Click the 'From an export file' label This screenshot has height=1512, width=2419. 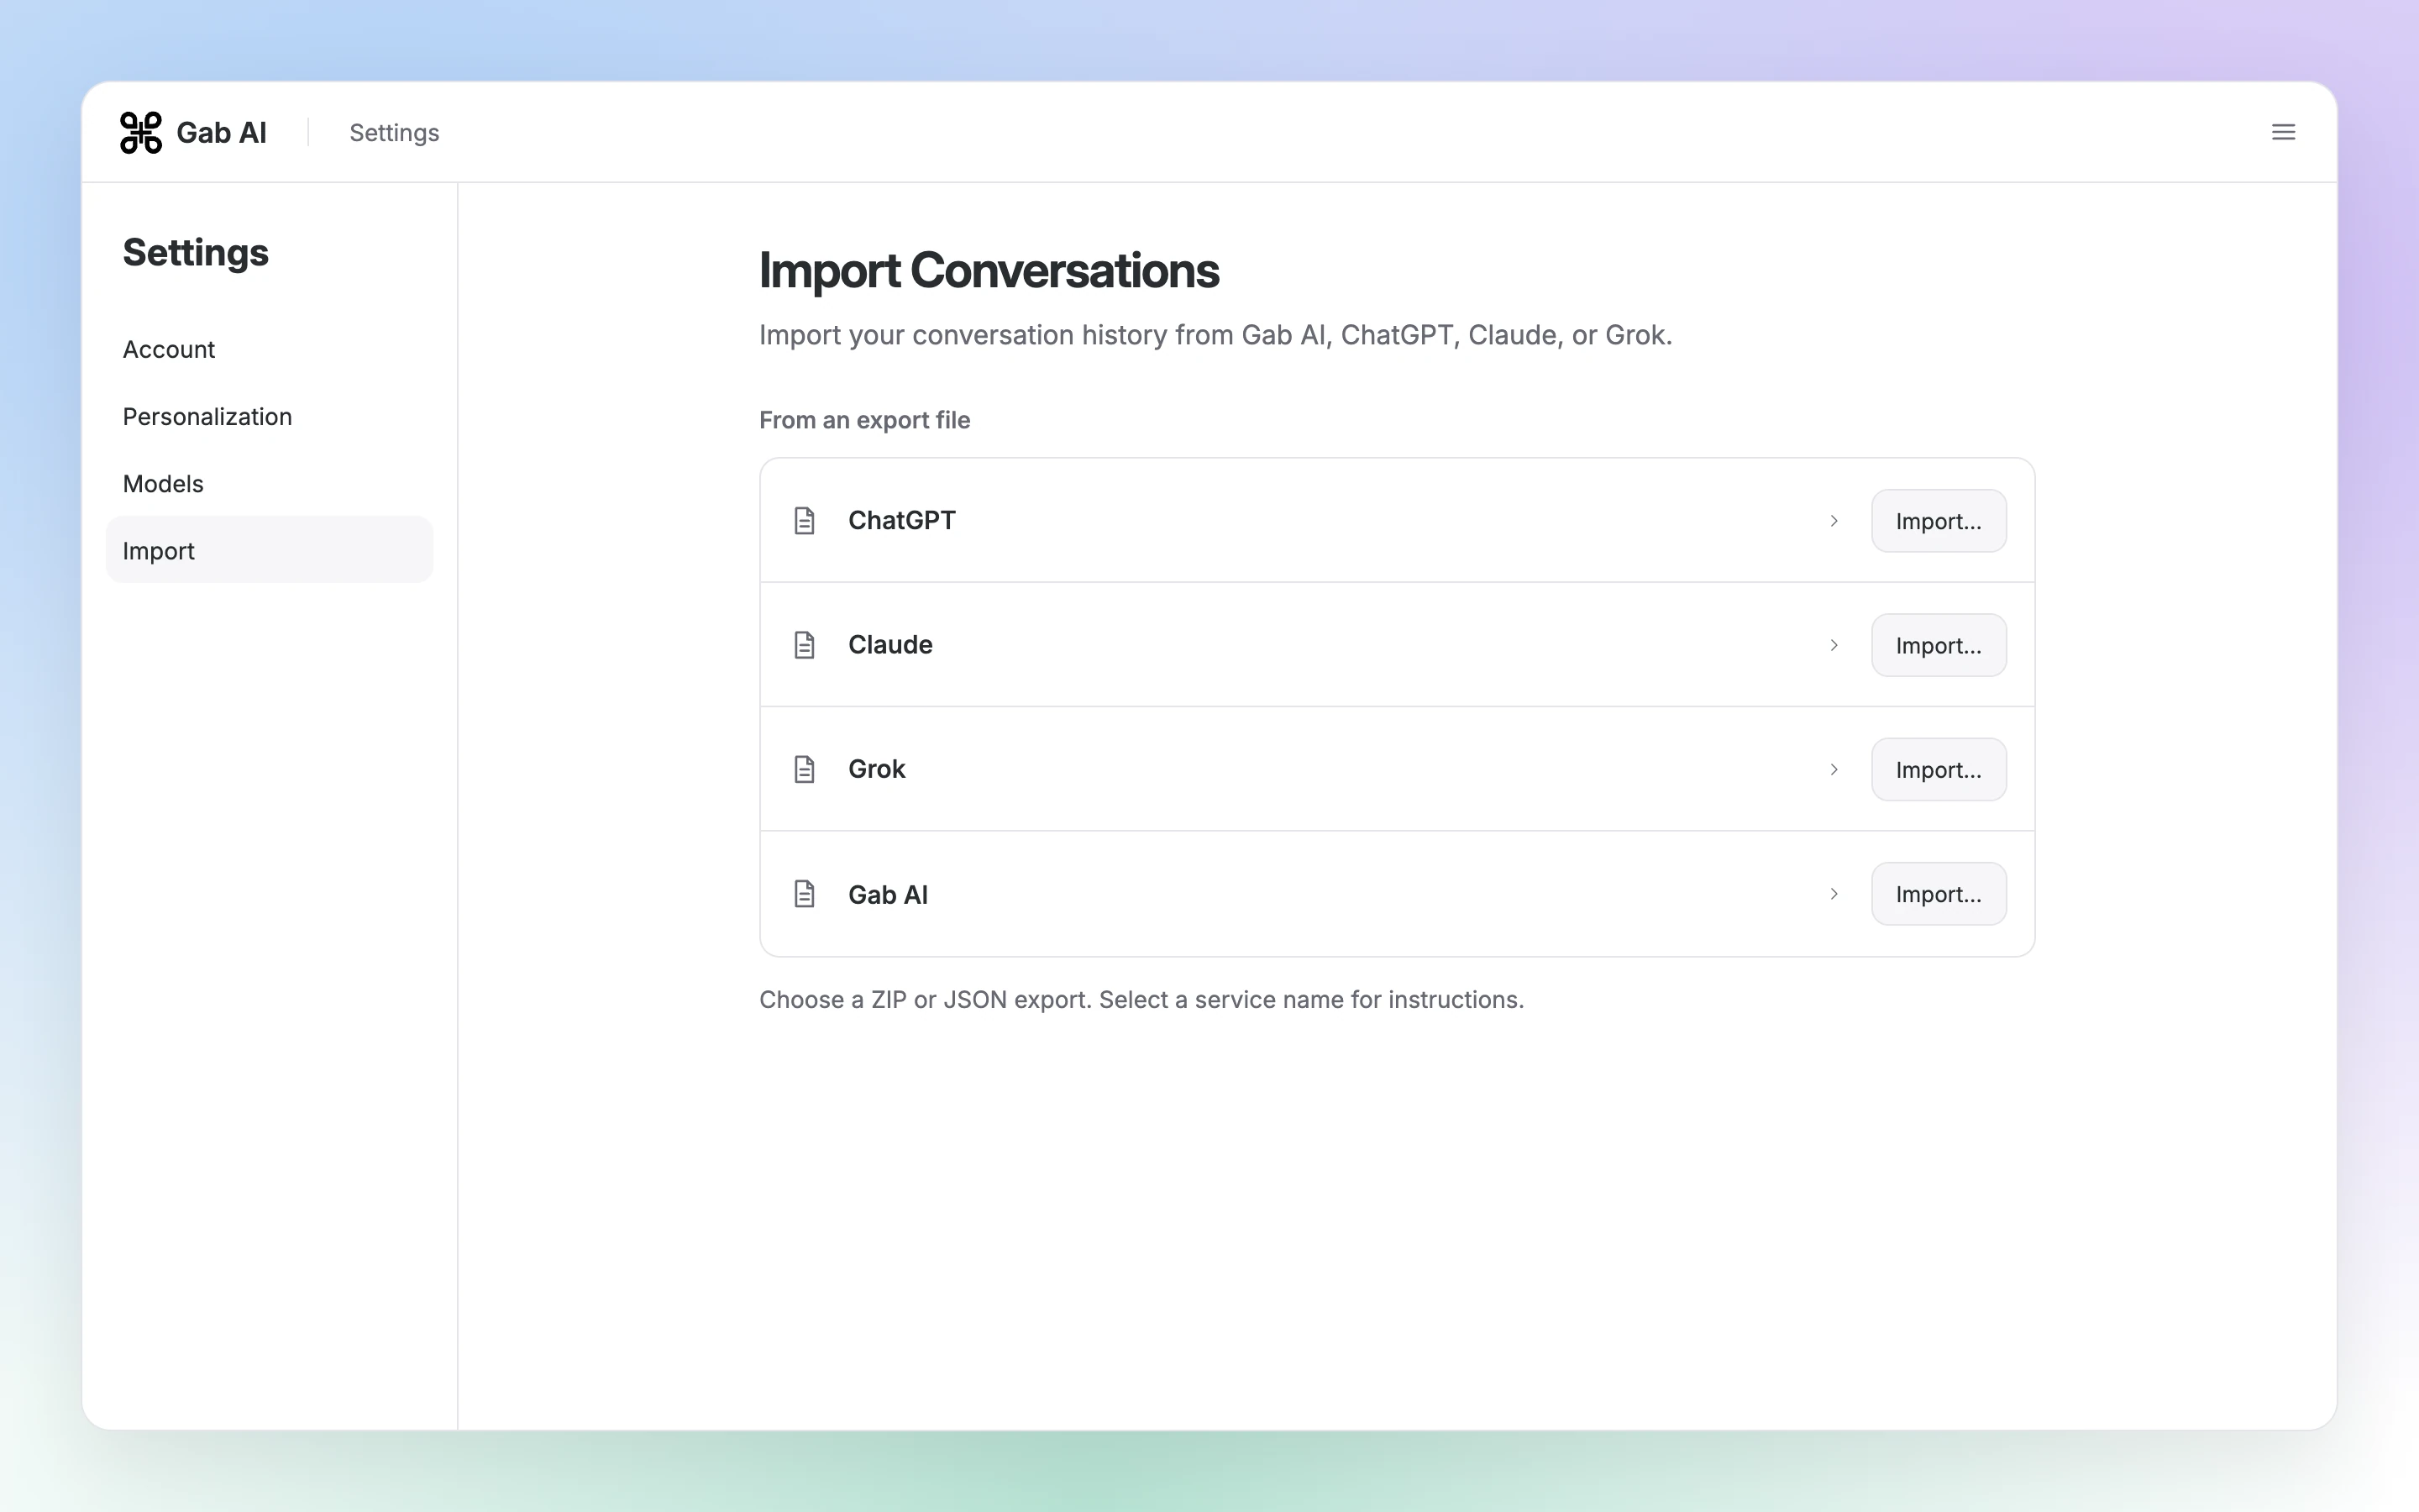[x=864, y=420]
